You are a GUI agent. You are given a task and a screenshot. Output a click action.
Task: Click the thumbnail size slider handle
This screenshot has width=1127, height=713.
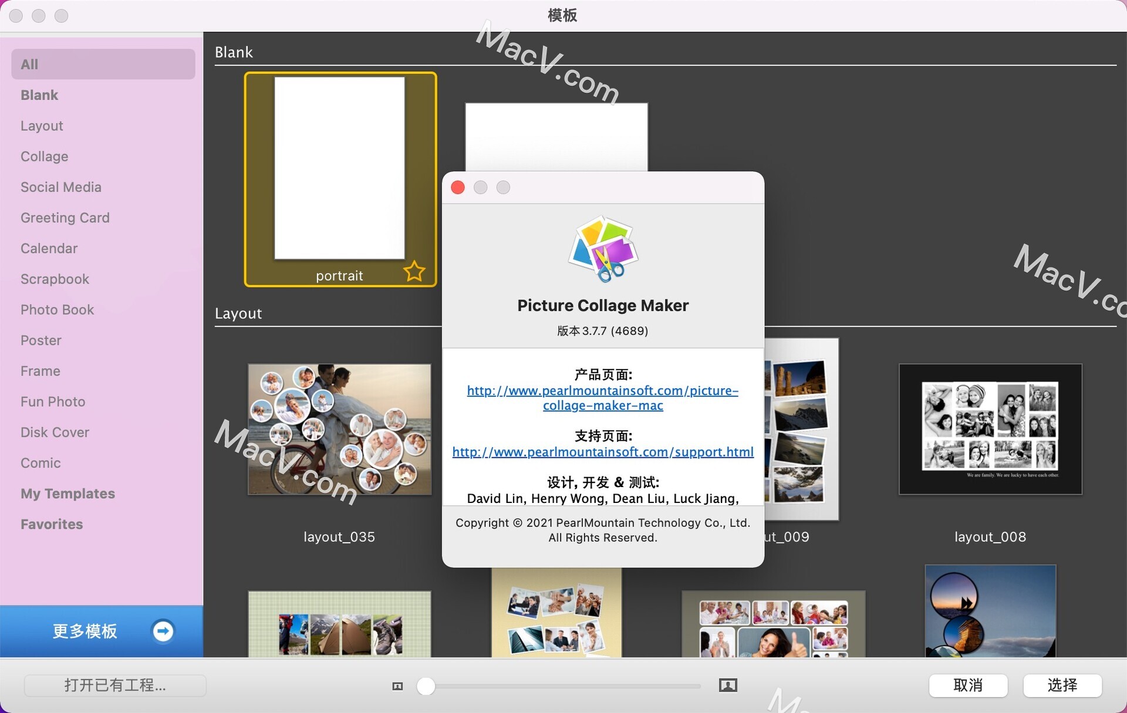(426, 685)
